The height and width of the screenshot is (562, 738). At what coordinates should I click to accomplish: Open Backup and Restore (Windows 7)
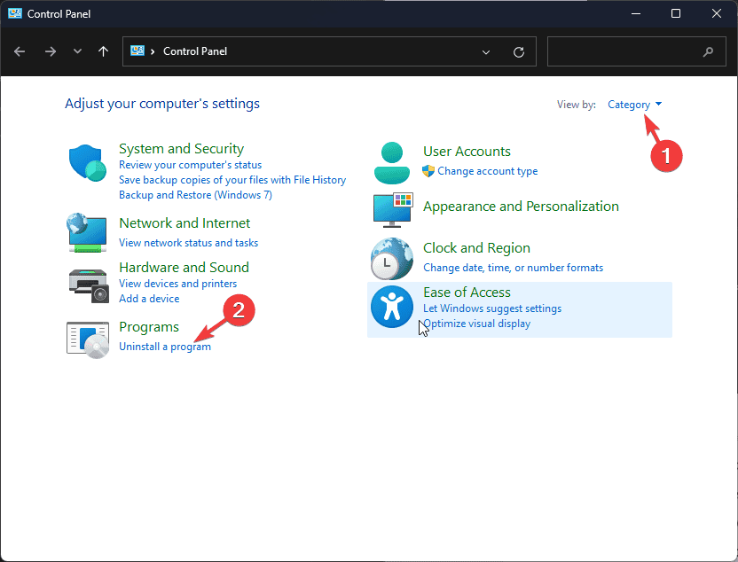195,195
